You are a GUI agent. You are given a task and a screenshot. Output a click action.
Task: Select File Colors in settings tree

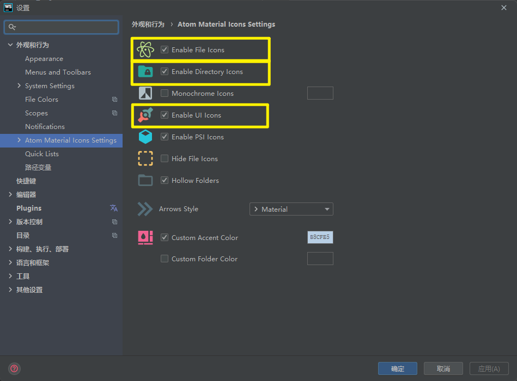(x=41, y=100)
